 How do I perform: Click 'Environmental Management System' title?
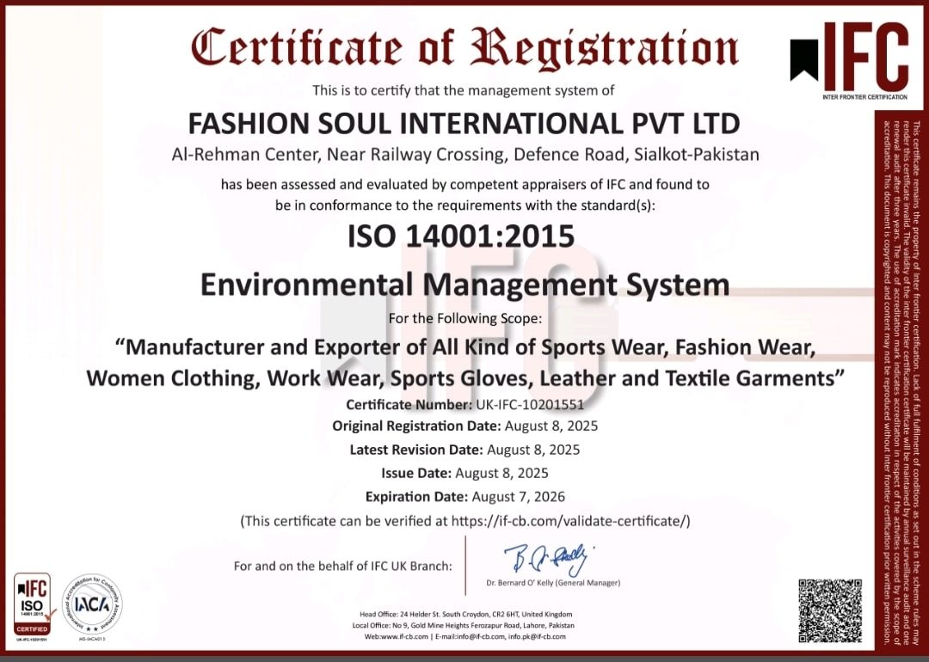coord(465,285)
